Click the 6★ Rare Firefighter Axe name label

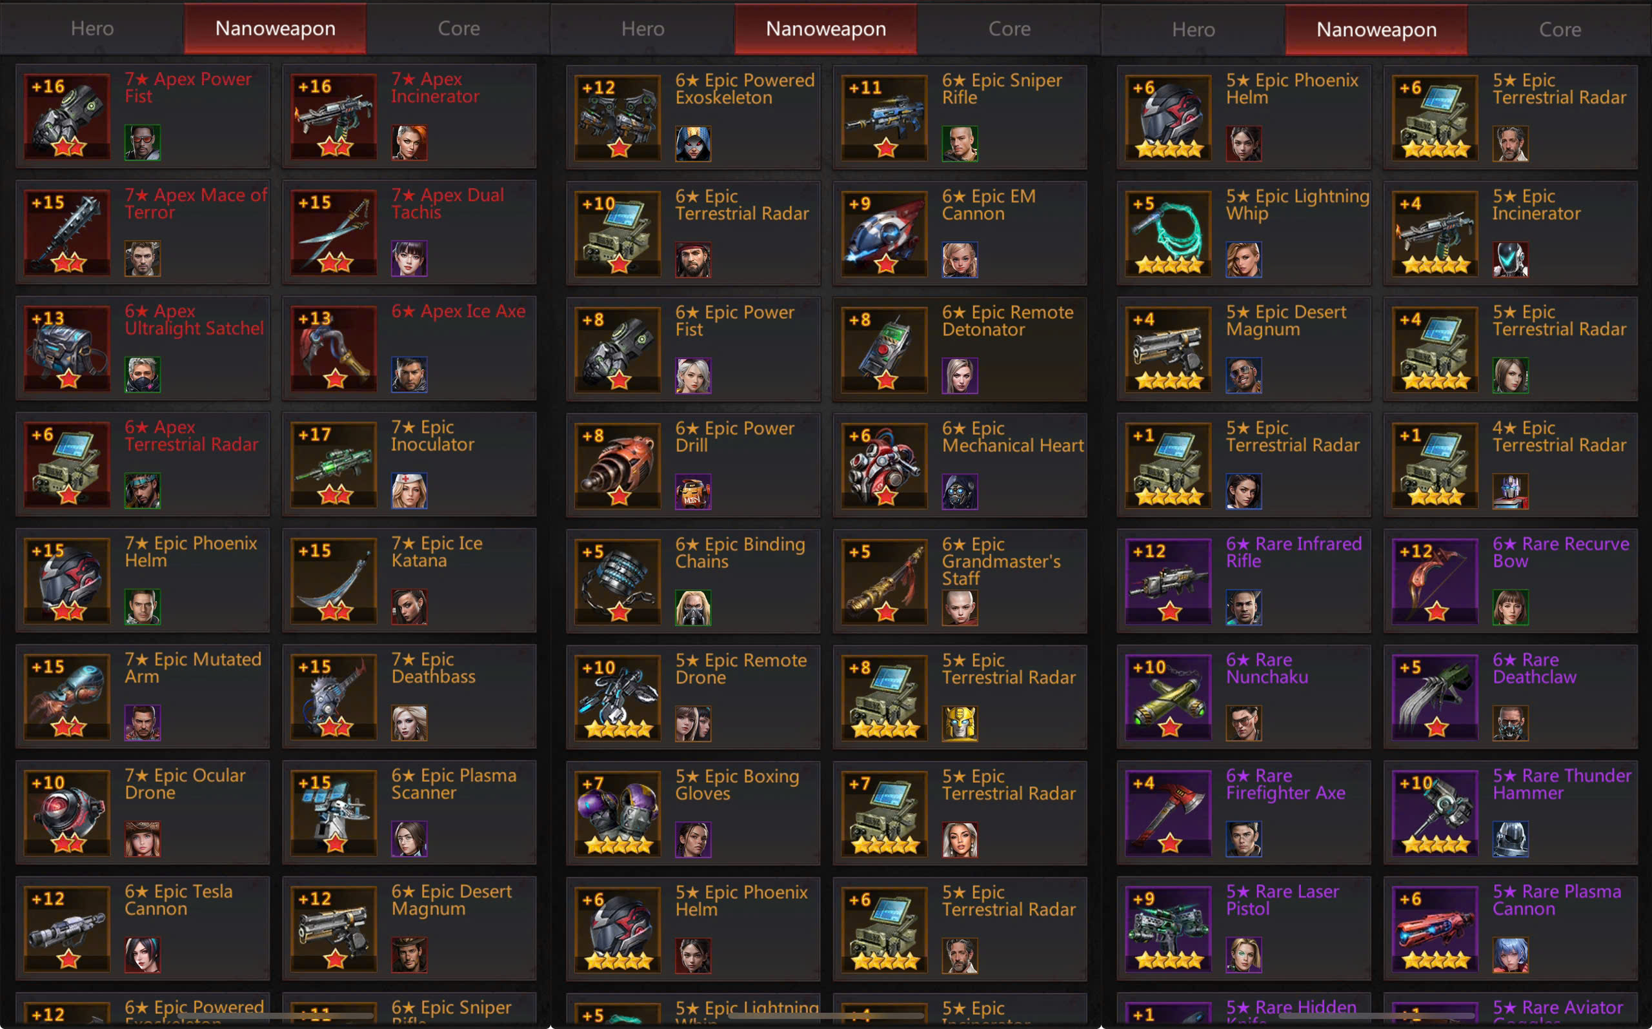coord(1285,785)
